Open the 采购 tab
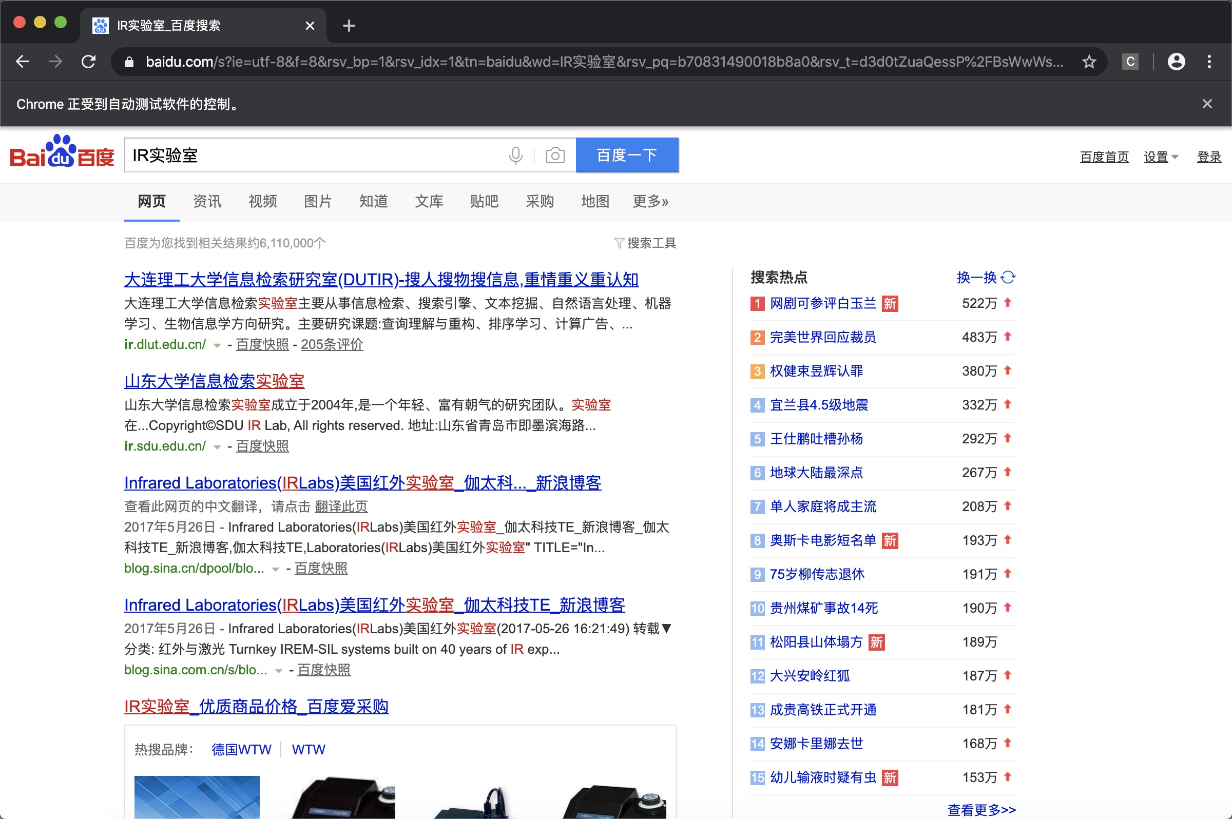The width and height of the screenshot is (1232, 819). [x=539, y=202]
